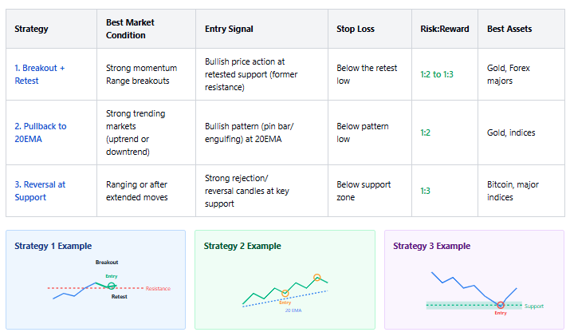
Task: Open the 1. Breakout + Retest link
Action: [40, 74]
